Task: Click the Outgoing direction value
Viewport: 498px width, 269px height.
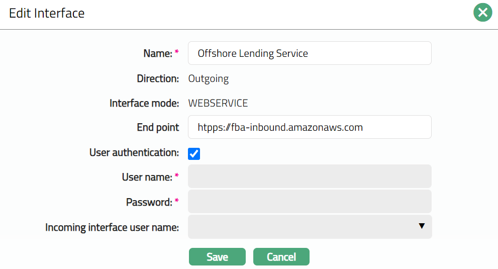Action: (x=208, y=79)
